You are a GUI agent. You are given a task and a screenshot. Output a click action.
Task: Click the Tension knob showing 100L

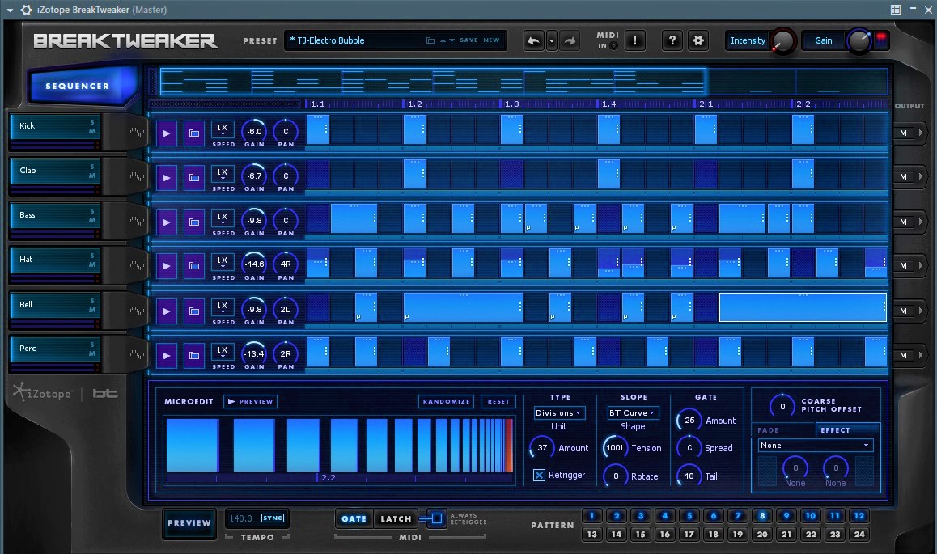(616, 448)
